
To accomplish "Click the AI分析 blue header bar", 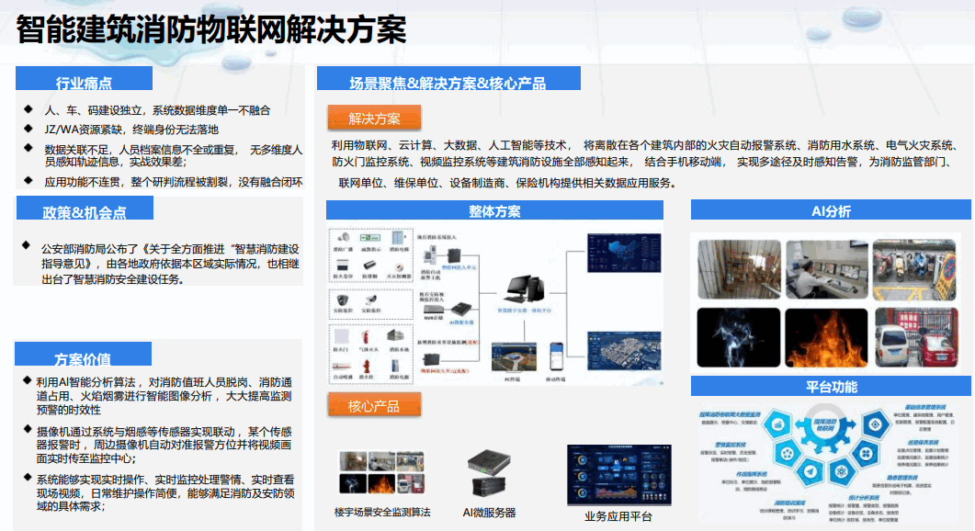I will tap(831, 211).
